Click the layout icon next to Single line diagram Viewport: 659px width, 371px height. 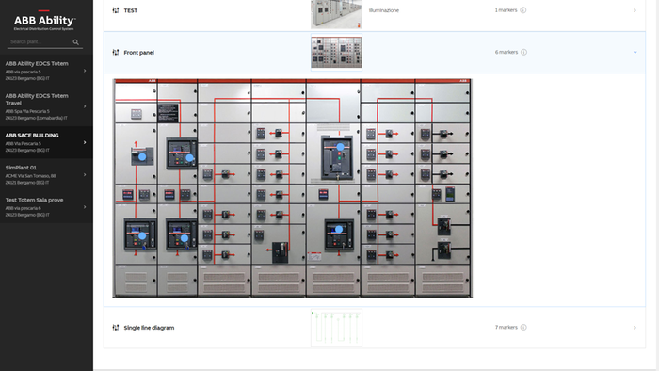coord(116,328)
